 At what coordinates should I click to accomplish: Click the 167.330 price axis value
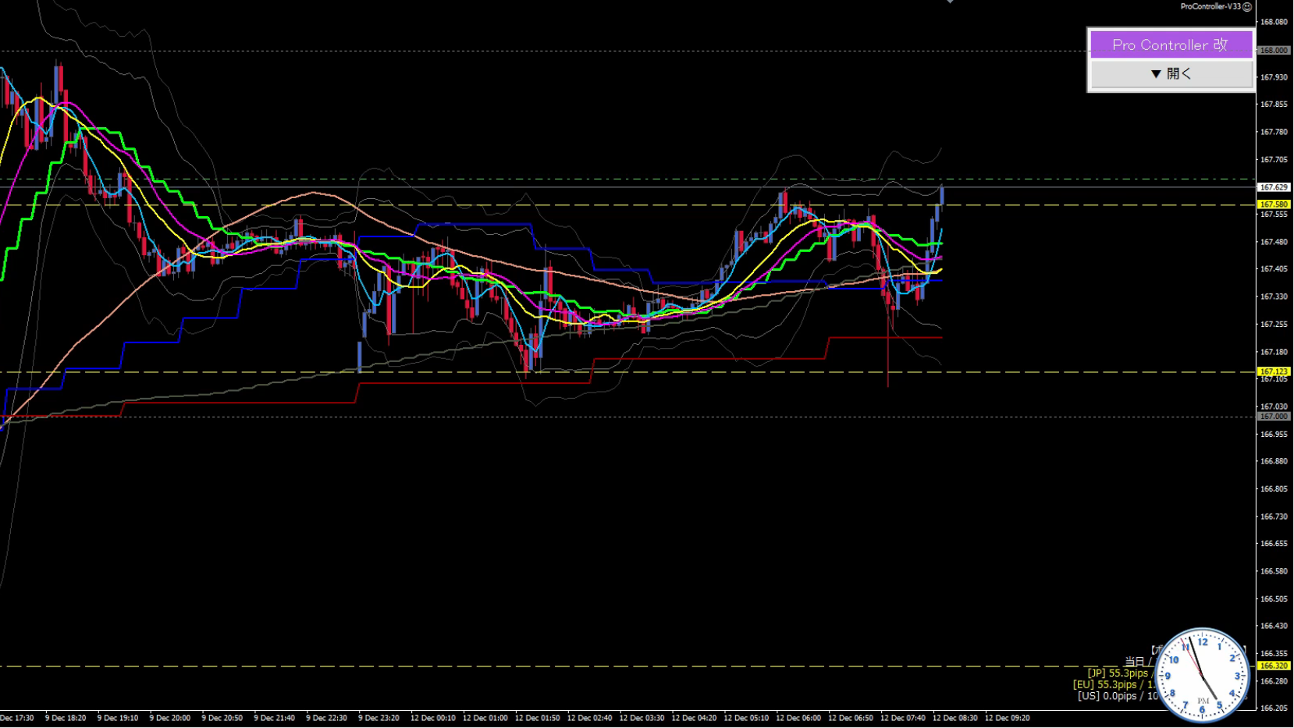[x=1274, y=297]
